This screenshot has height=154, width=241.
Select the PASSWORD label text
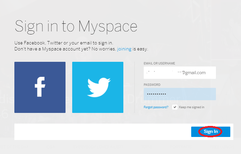click(x=152, y=85)
